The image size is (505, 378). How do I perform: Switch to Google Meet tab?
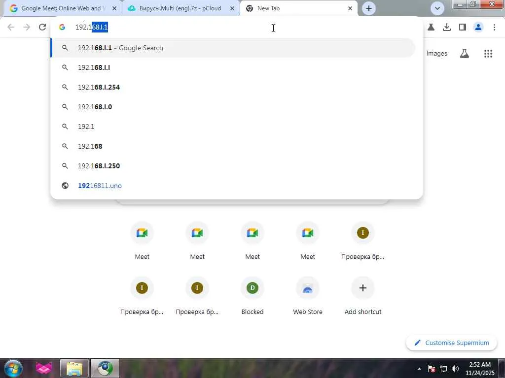coord(60,8)
